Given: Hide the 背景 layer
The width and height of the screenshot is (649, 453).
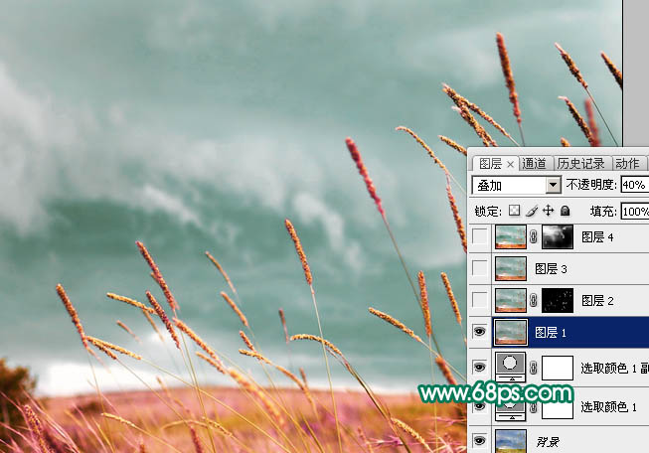Looking at the screenshot, I should pyautogui.click(x=480, y=440).
